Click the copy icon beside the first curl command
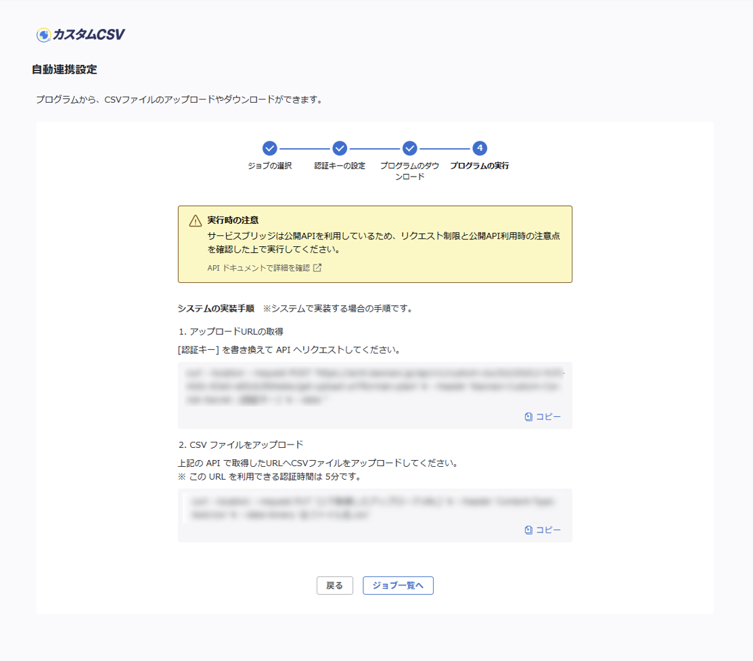Image resolution: width=753 pixels, height=661 pixels. [x=528, y=416]
